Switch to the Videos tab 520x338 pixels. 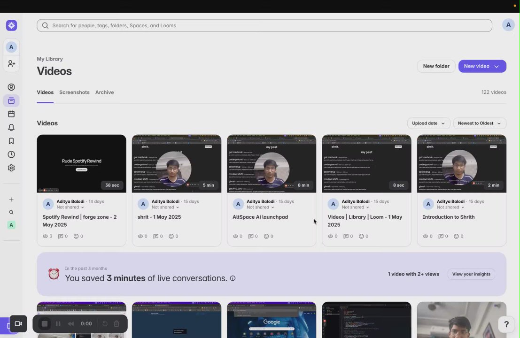click(45, 92)
